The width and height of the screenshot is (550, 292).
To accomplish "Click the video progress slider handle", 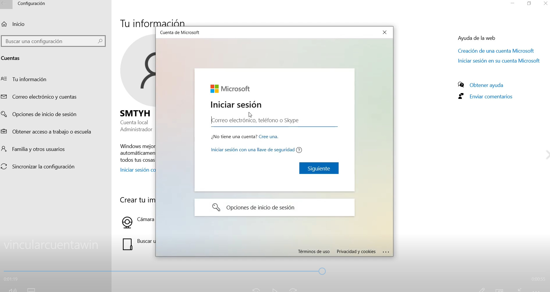I will pos(322,271).
